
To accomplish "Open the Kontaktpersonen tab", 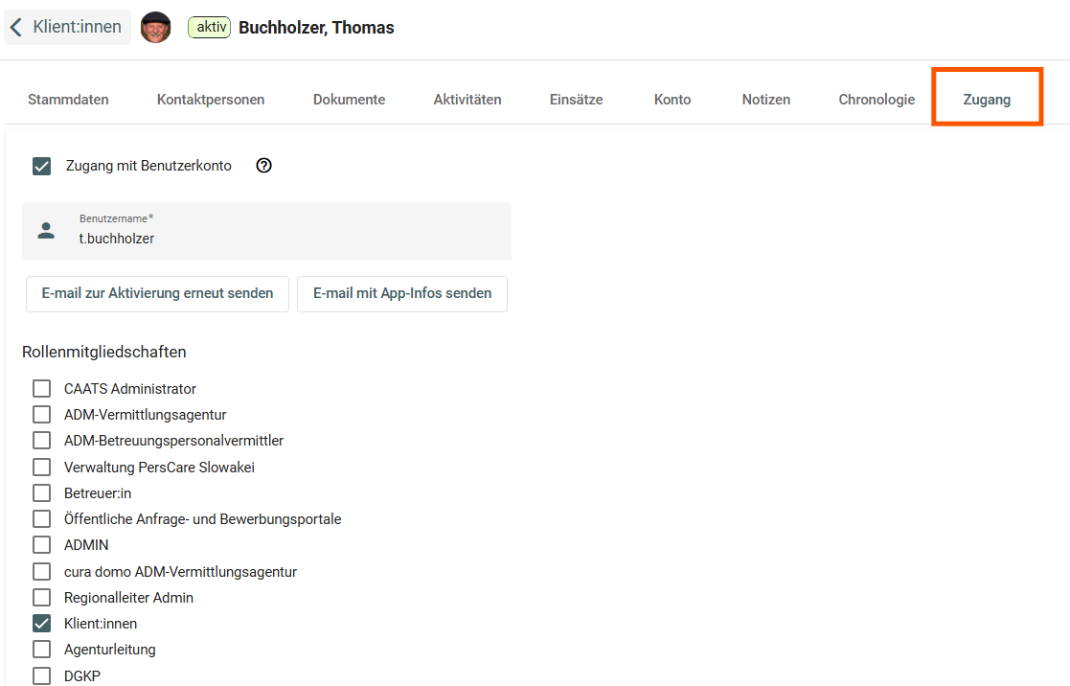I will coord(211,100).
